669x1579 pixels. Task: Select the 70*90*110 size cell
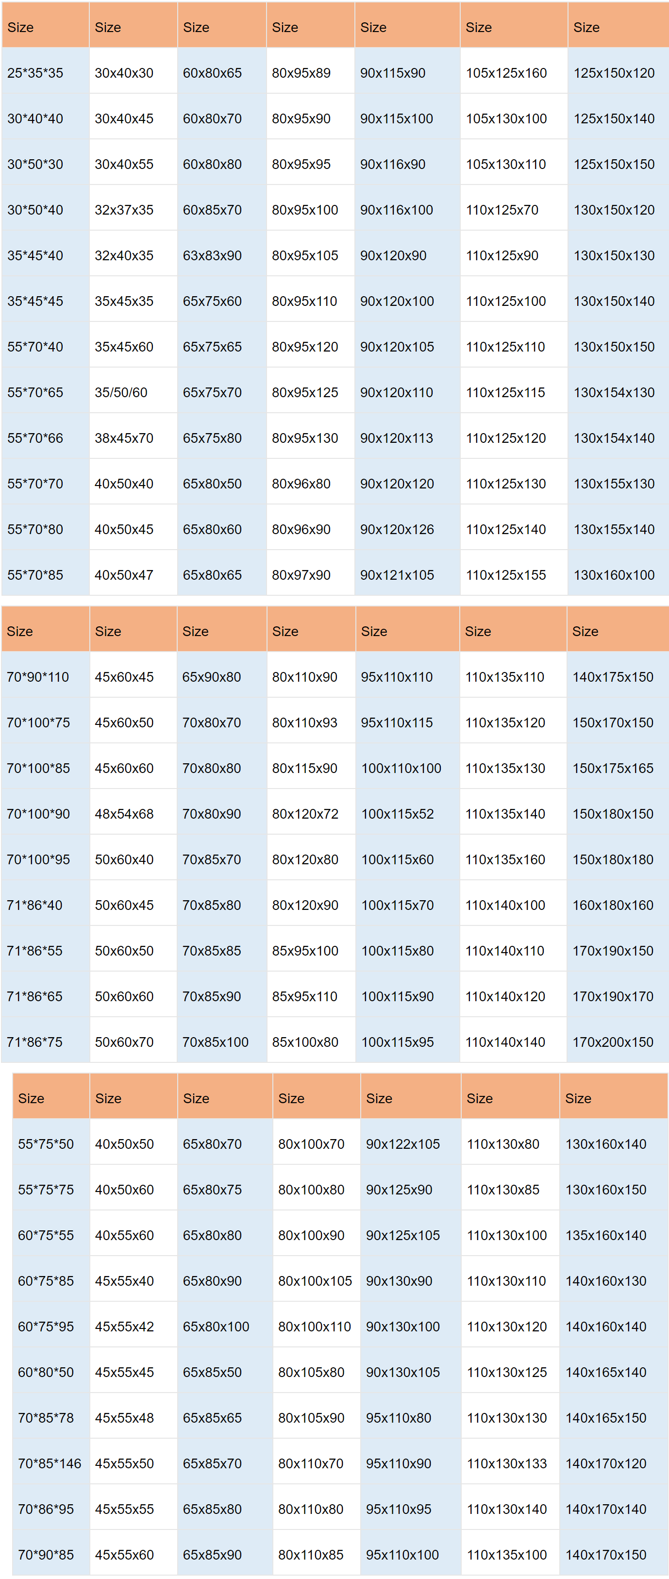pyautogui.click(x=38, y=677)
